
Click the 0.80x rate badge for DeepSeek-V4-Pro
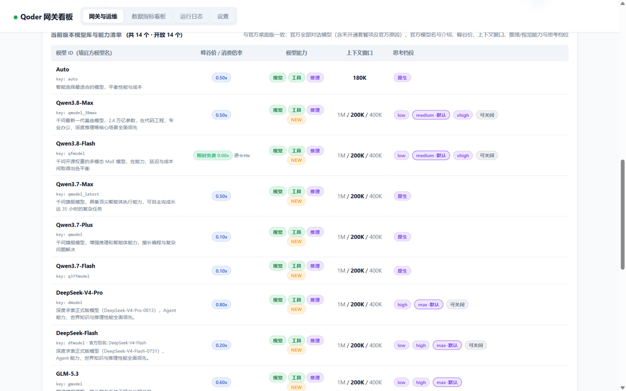coord(221,305)
